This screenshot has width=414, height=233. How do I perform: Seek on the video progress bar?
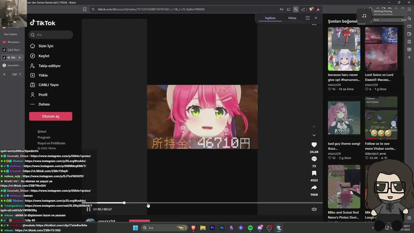[202, 203]
